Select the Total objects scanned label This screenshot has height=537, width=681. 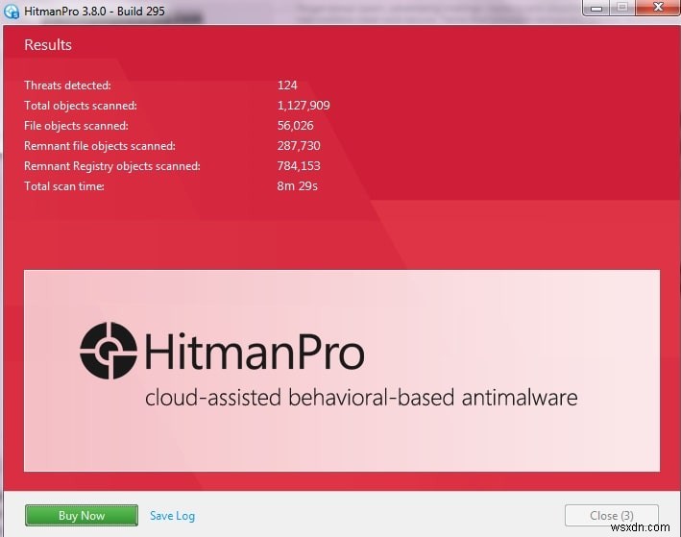[81, 106]
